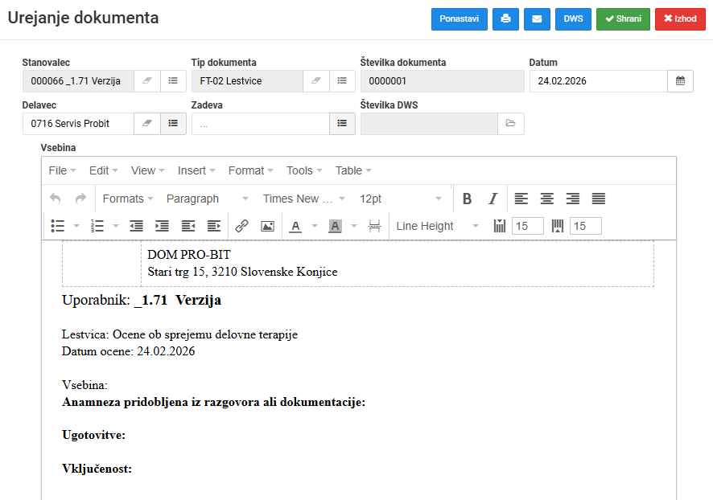Insert a numbered list
713x500 pixels.
pyautogui.click(x=97, y=226)
